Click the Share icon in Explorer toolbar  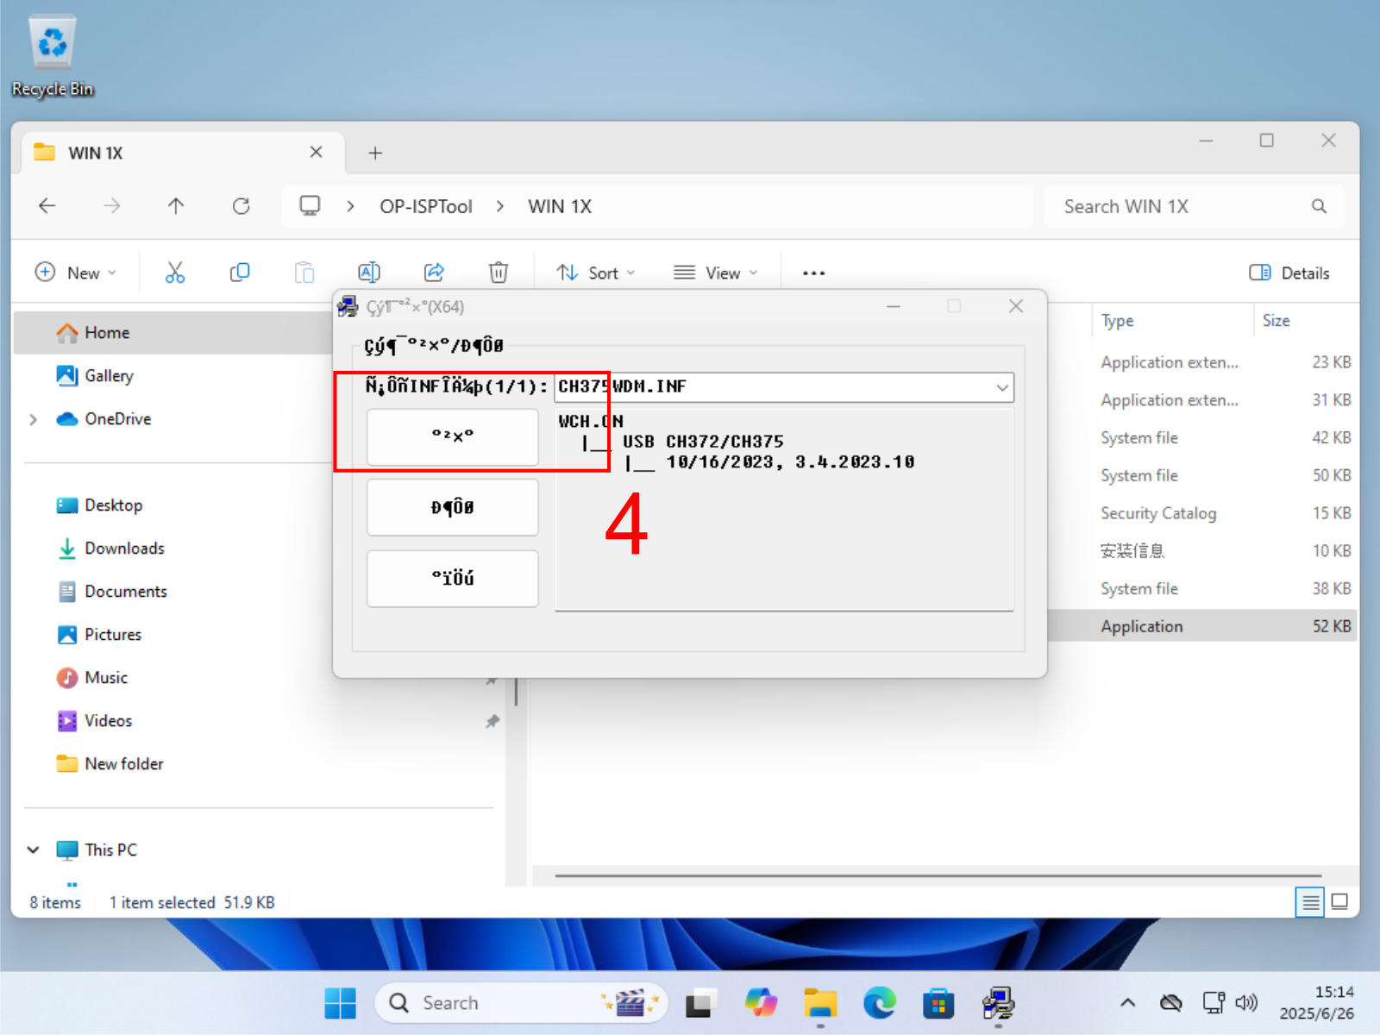pos(434,273)
